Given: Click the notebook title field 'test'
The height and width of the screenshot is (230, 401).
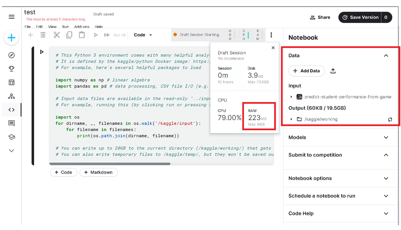Looking at the screenshot, I should click(30, 12).
